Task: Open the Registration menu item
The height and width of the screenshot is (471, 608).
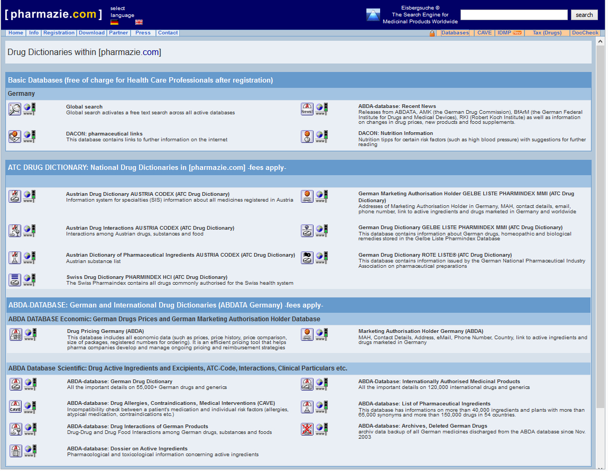Action: coord(59,33)
